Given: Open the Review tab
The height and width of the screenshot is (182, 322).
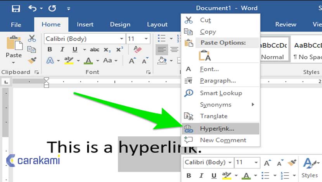Looking at the screenshot, I should point(286,24).
